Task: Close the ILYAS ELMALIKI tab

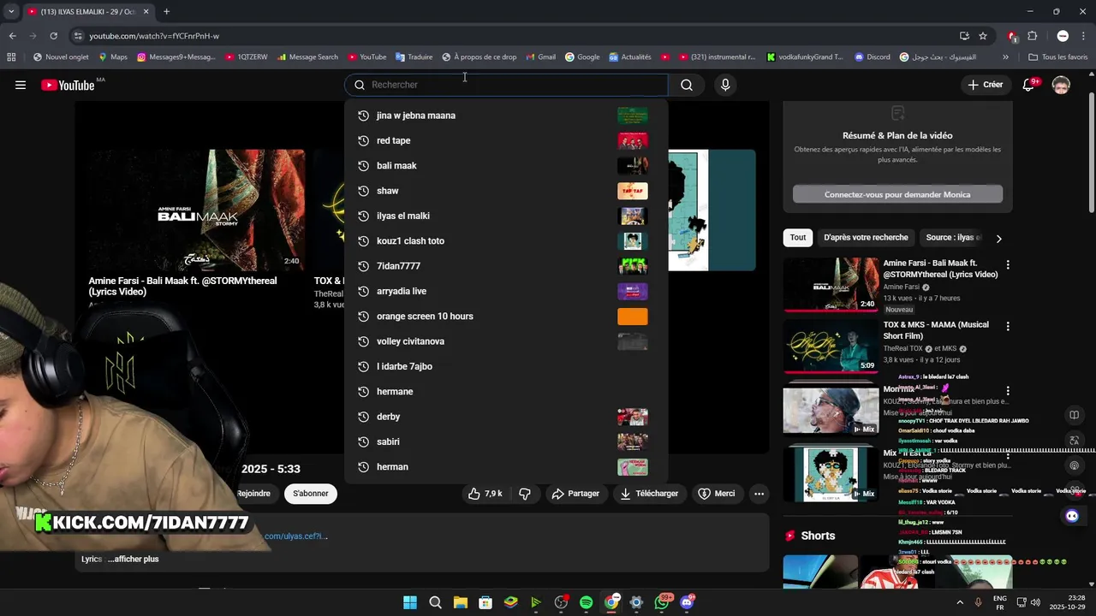Action: tap(146, 11)
